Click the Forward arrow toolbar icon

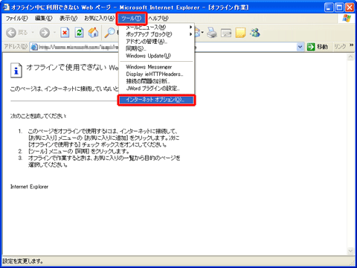click(x=45, y=33)
